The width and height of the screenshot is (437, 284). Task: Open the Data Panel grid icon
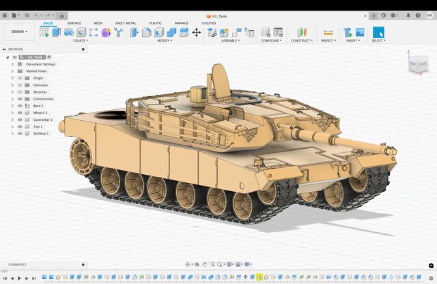tap(5, 16)
